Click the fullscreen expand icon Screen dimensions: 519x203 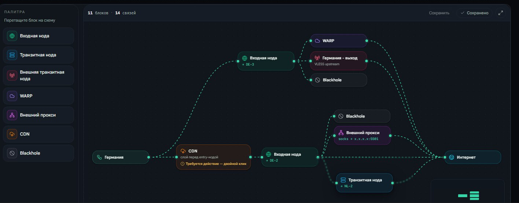(501, 13)
